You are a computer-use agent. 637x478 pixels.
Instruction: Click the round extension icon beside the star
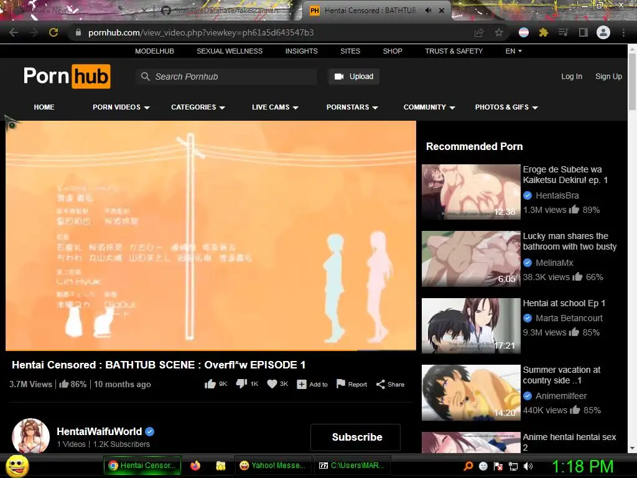[524, 32]
